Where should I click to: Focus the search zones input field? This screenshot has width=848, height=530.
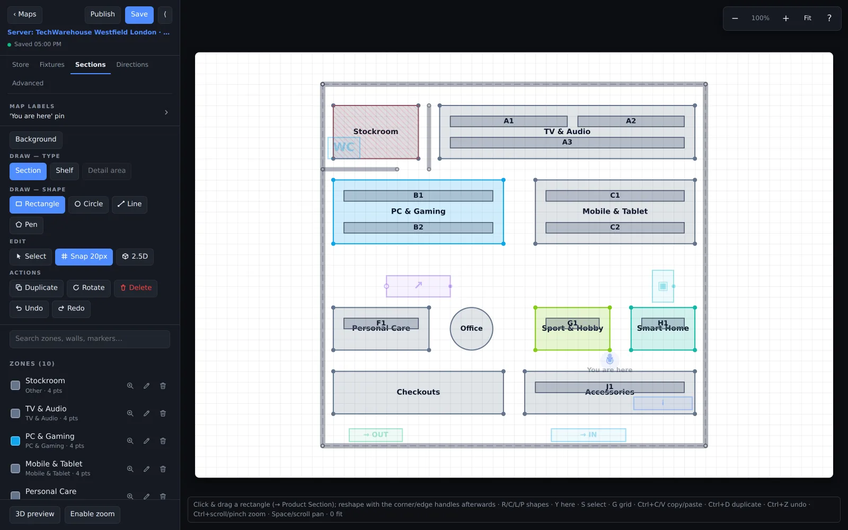tap(90, 339)
